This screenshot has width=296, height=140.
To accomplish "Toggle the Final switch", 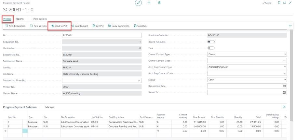I will point(211,48).
